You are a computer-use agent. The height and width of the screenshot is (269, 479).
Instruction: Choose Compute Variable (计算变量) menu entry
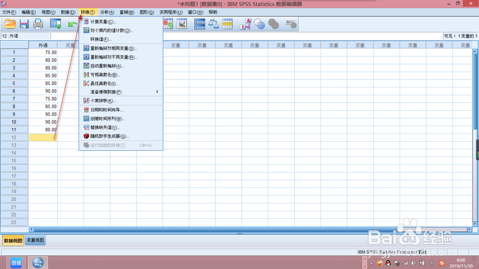(121, 22)
